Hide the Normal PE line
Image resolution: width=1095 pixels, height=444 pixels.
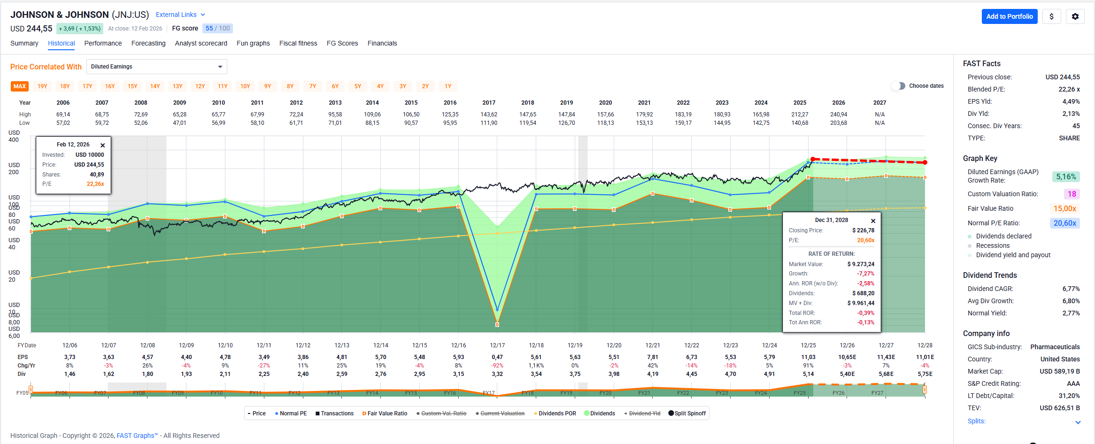291,413
